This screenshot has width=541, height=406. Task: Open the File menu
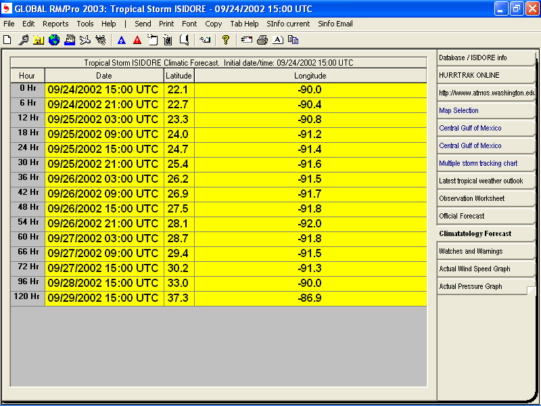9,24
